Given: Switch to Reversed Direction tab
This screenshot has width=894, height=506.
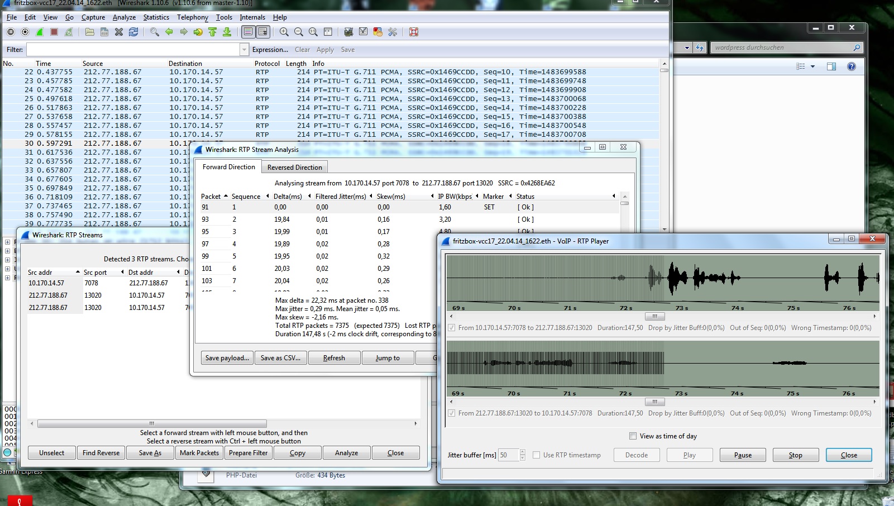Looking at the screenshot, I should click(x=294, y=168).
